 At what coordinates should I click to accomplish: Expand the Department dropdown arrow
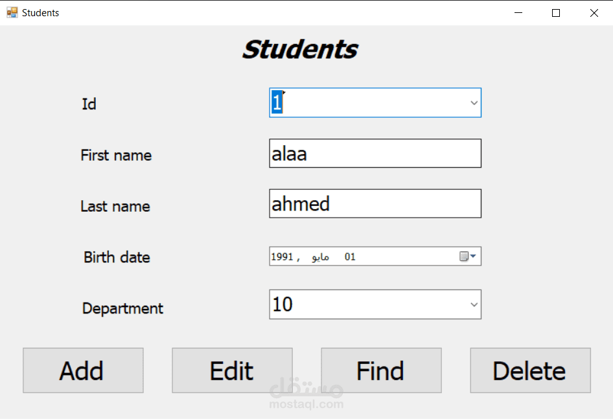point(474,304)
